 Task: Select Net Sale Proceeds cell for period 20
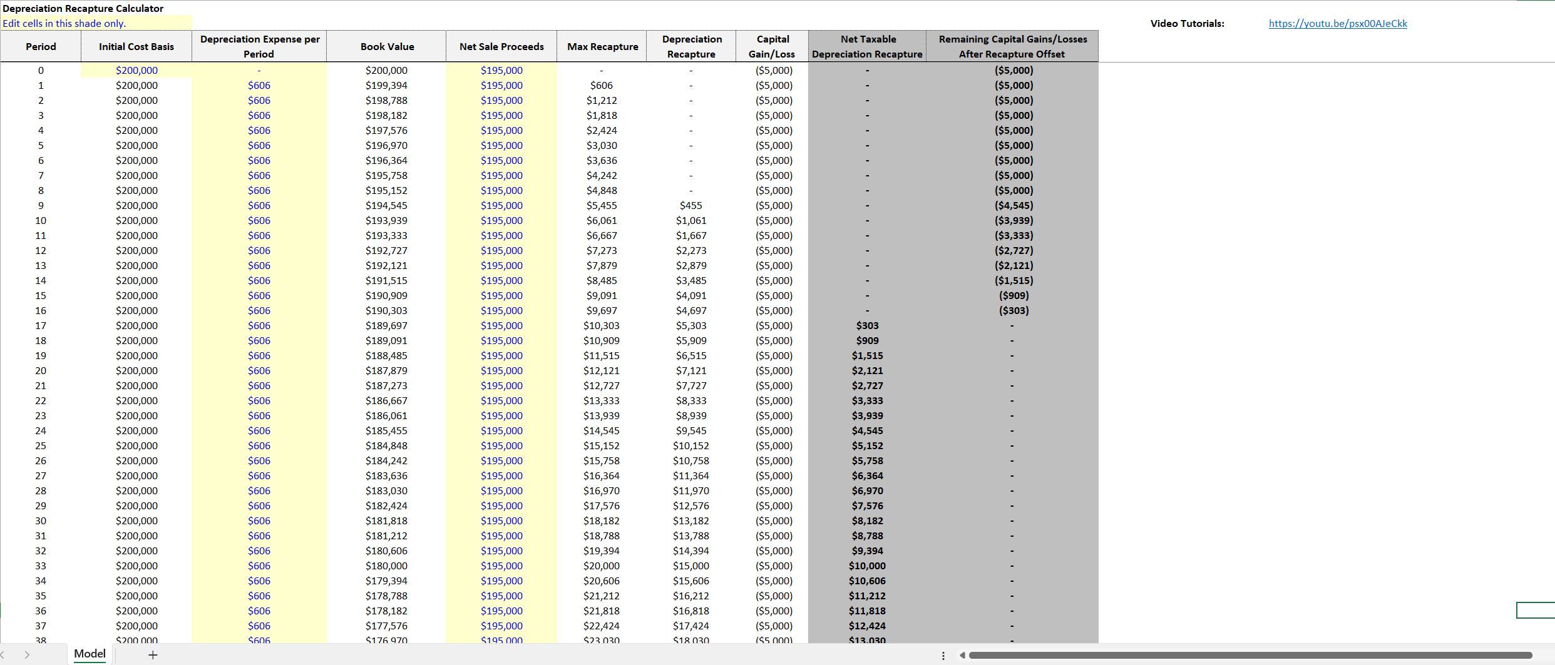[x=501, y=370]
